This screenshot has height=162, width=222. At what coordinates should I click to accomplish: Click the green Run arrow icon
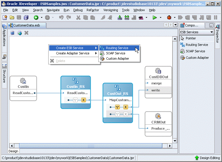point(155,18)
